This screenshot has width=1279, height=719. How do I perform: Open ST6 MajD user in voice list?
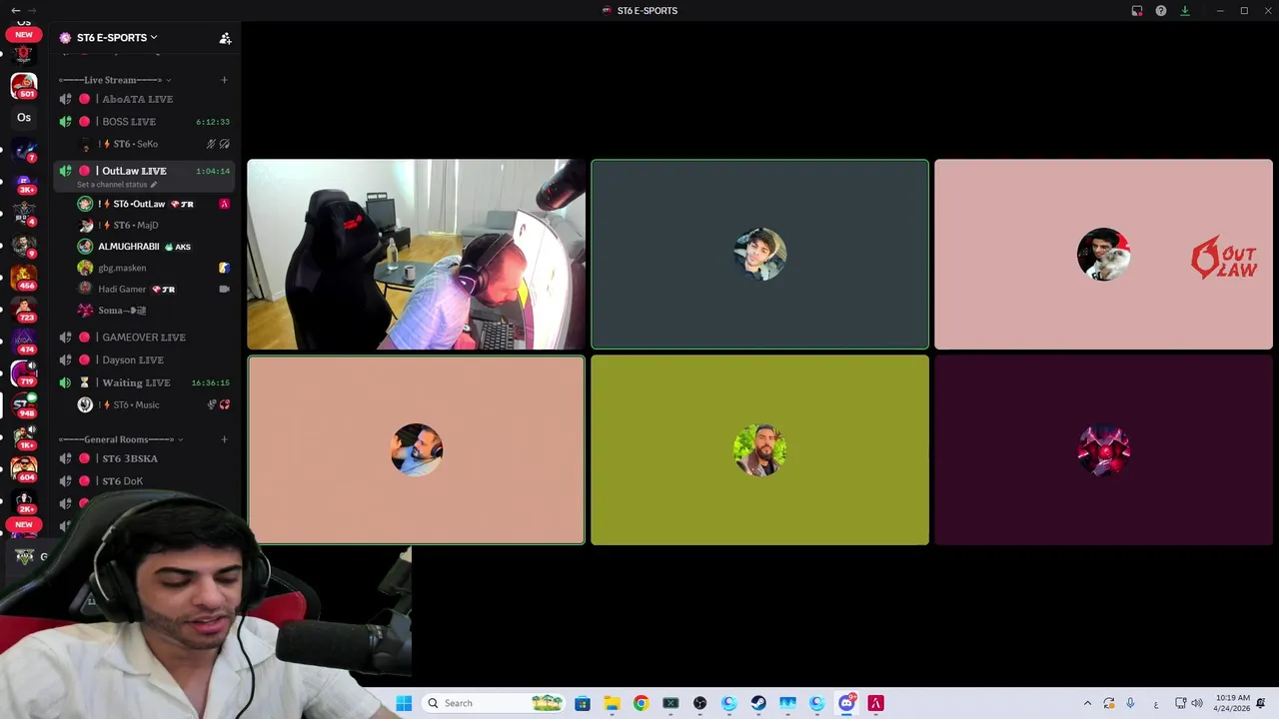tap(152, 225)
